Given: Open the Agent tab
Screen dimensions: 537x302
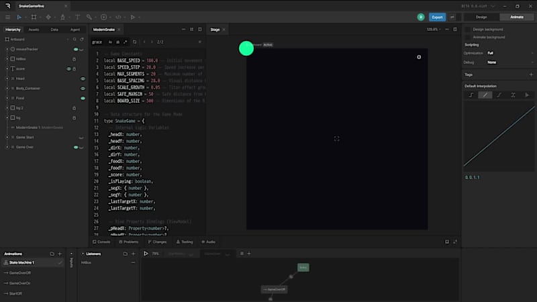Looking at the screenshot, I should coord(75,30).
